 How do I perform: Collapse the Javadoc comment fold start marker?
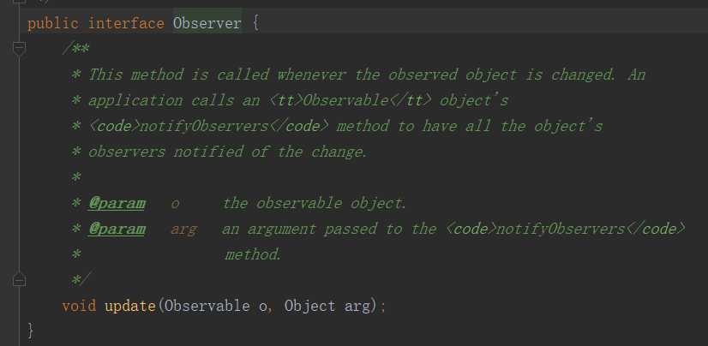point(19,49)
